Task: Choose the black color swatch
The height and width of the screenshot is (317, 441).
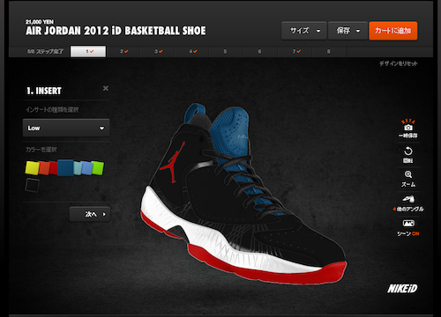Action: coord(32,185)
